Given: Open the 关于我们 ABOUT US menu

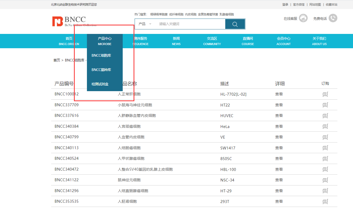Looking at the screenshot, I should click(319, 41).
